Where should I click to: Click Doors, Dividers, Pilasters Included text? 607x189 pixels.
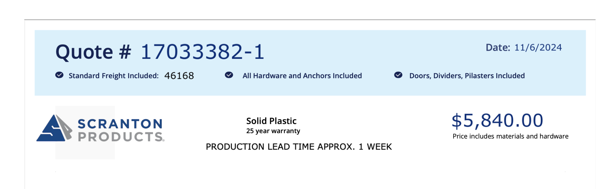[467, 76]
